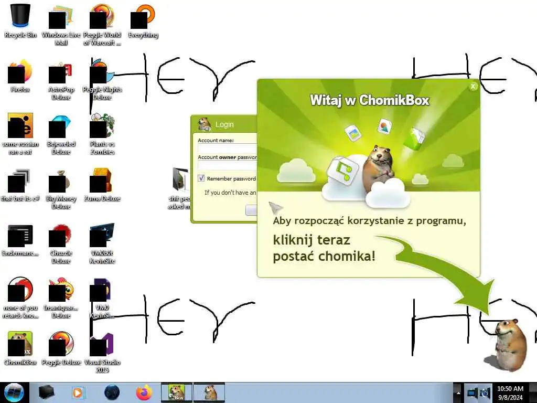Viewport: 537px width, 403px height.
Task: Open Firefox from the taskbar
Action: (x=144, y=393)
